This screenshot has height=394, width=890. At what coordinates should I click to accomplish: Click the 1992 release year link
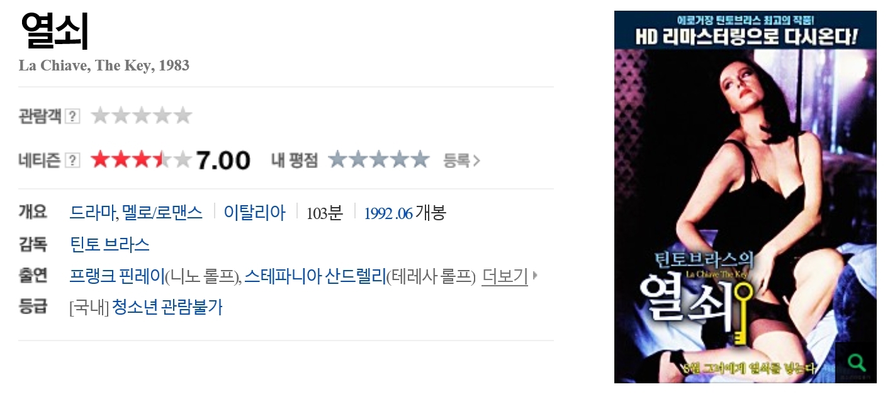[378, 213]
